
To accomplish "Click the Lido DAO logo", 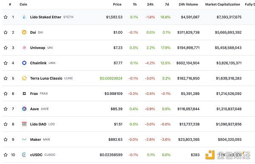I will pyautogui.click(x=24, y=124).
